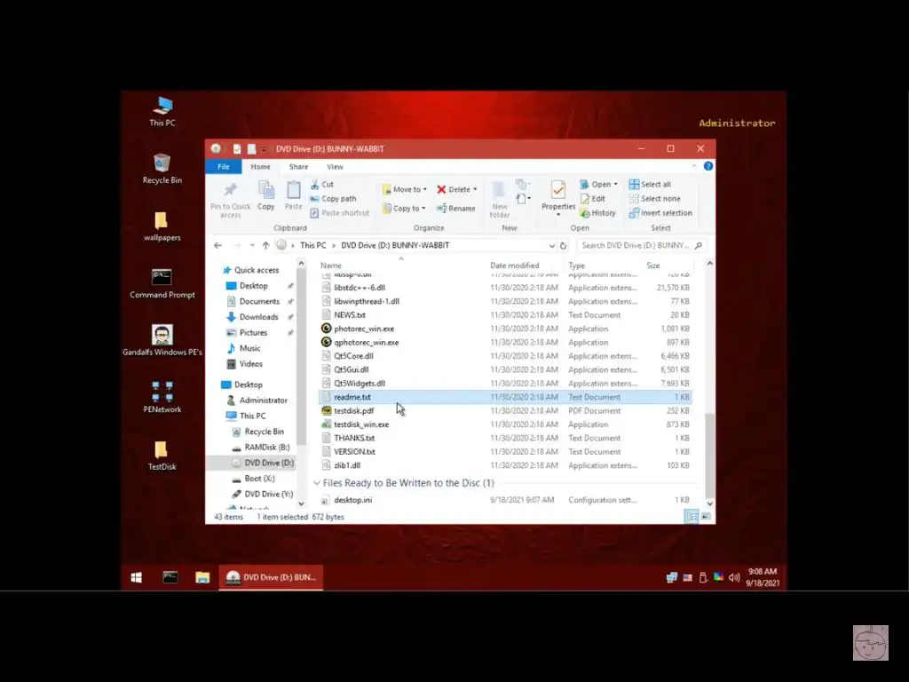The width and height of the screenshot is (909, 682).
Task: Select testdisk_win.exe file
Action: [505, 424]
